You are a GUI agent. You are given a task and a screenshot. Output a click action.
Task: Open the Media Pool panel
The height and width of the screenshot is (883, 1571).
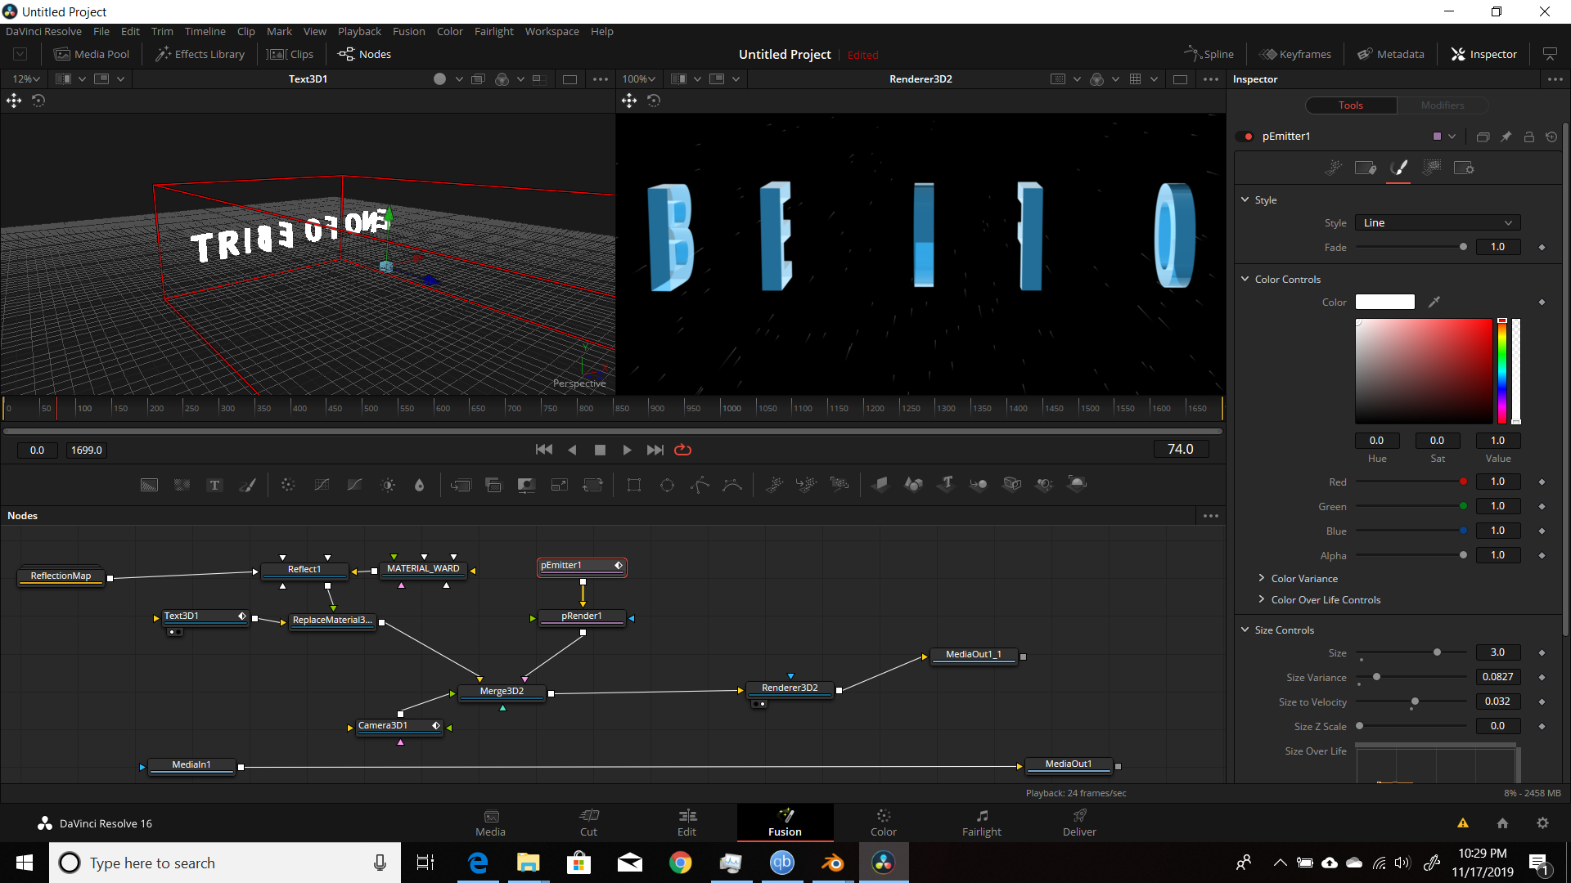point(92,54)
